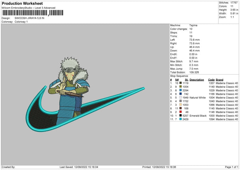Click the 'Stop Sequence:' label
240x170 pixels.
point(179,76)
